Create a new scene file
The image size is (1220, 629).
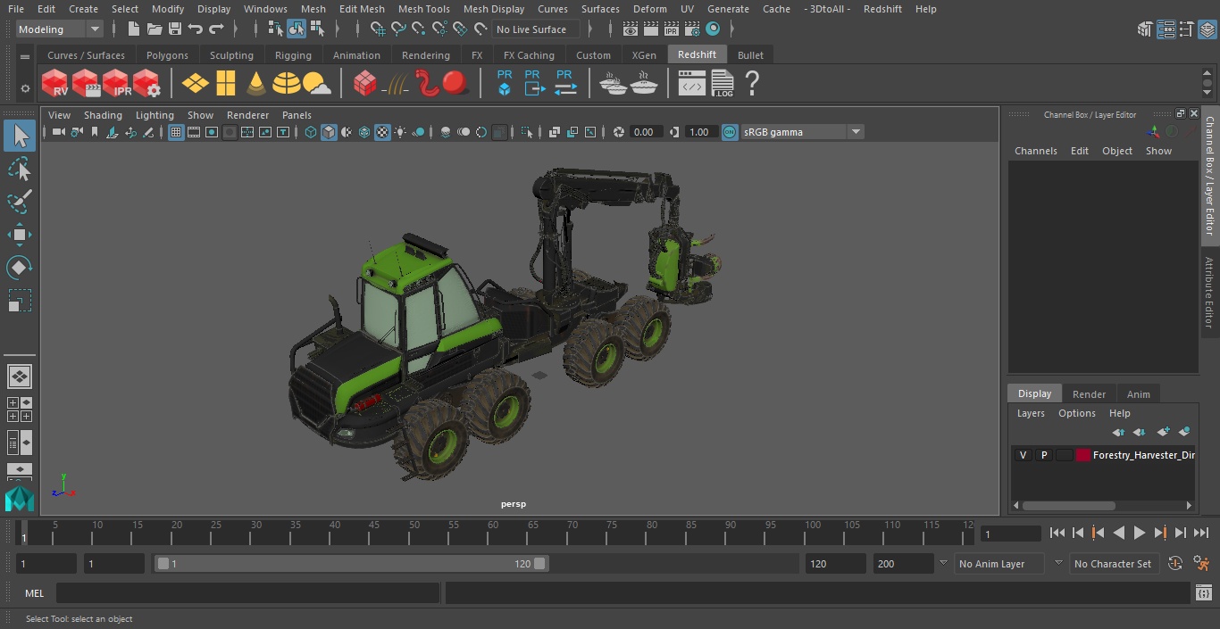[x=133, y=29]
